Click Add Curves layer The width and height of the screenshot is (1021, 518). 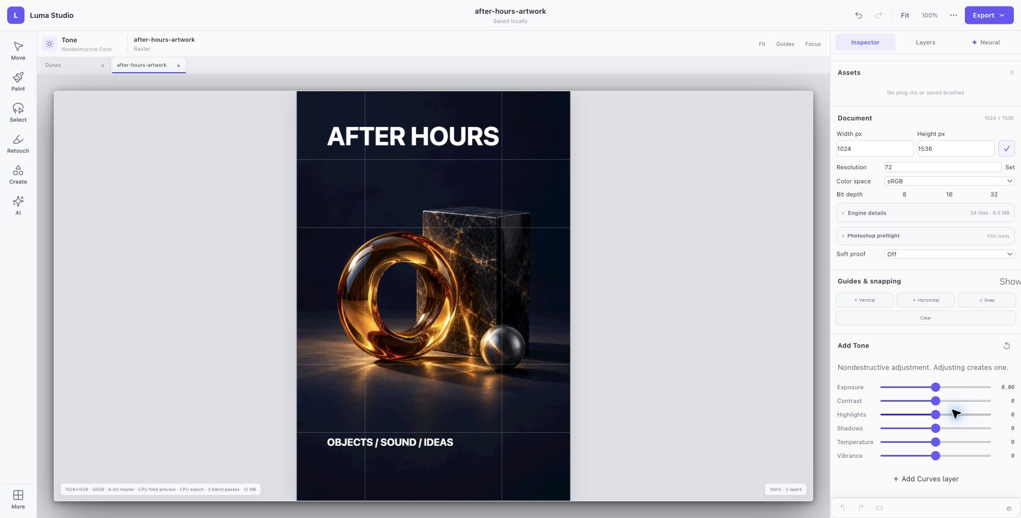coord(926,479)
